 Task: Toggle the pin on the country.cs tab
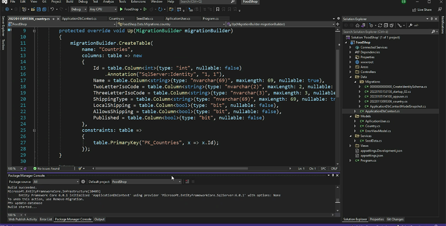pyautogui.click(x=54, y=19)
